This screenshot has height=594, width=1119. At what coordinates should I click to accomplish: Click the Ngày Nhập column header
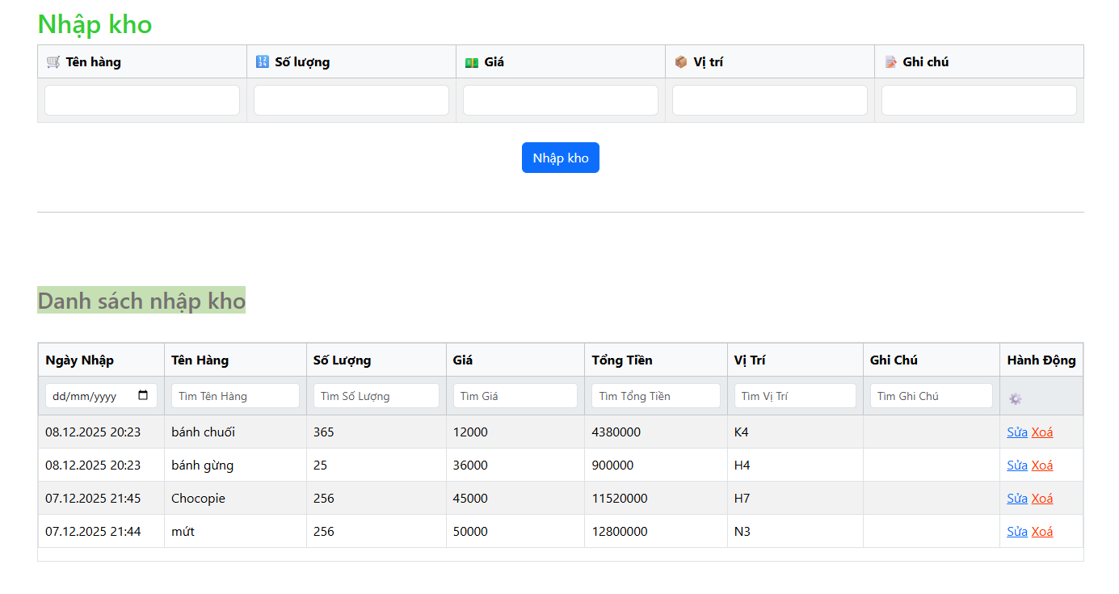pos(79,360)
